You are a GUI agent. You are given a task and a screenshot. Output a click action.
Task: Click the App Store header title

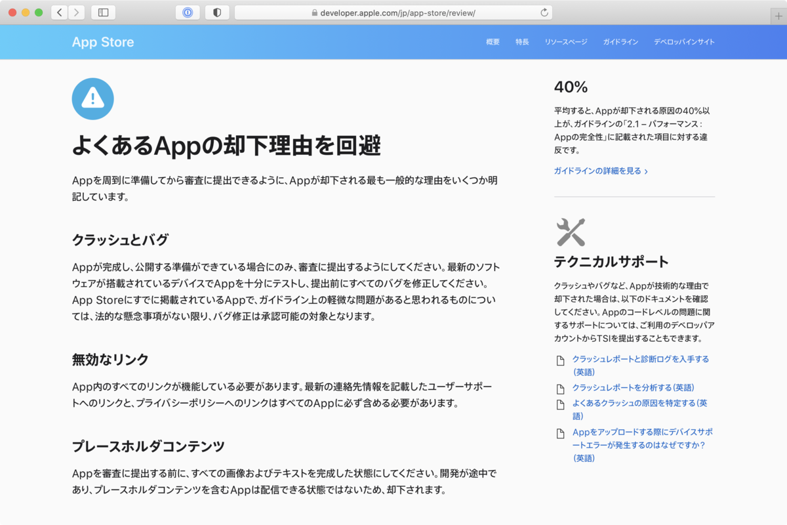(103, 42)
